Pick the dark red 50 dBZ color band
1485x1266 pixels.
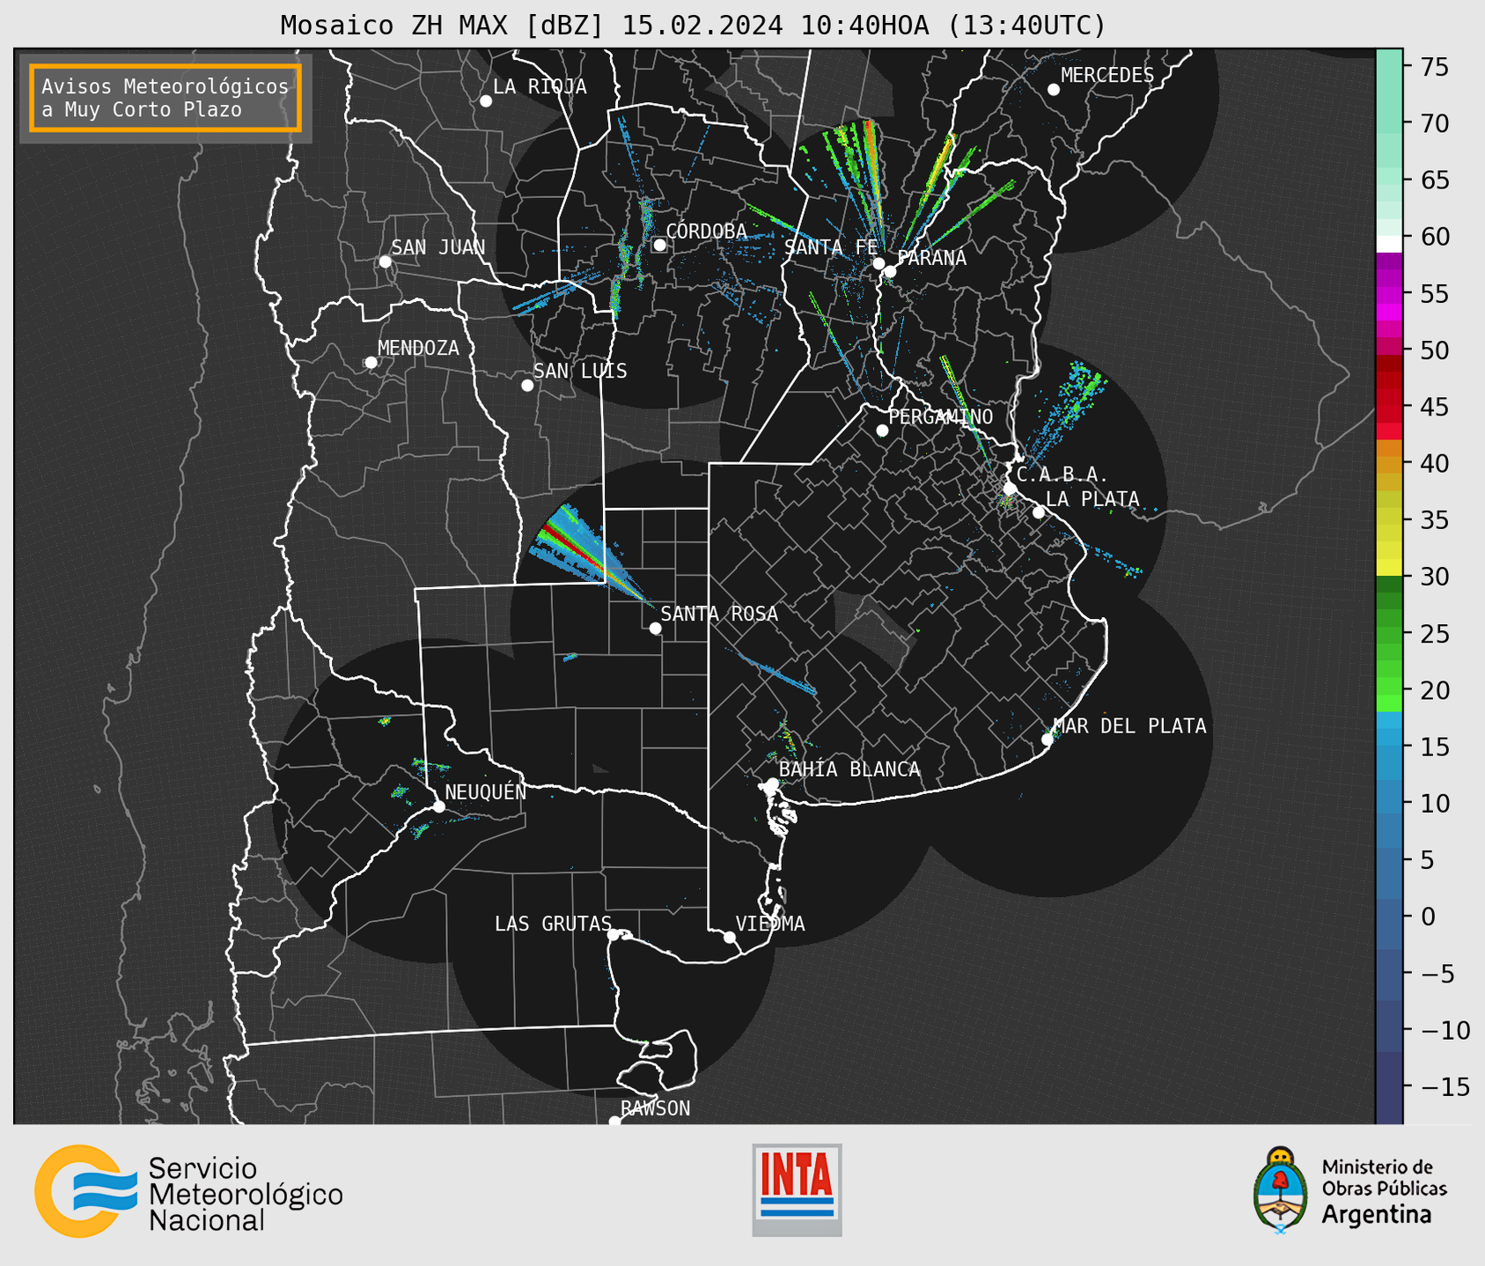click(x=1389, y=361)
